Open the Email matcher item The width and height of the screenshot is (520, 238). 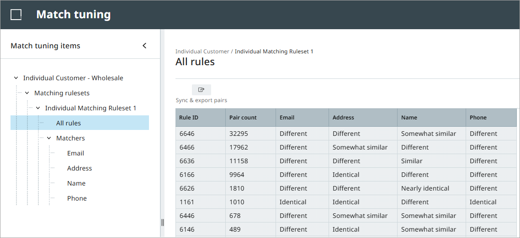[75, 153]
